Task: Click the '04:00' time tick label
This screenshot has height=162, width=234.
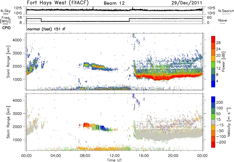Action: [56, 156]
